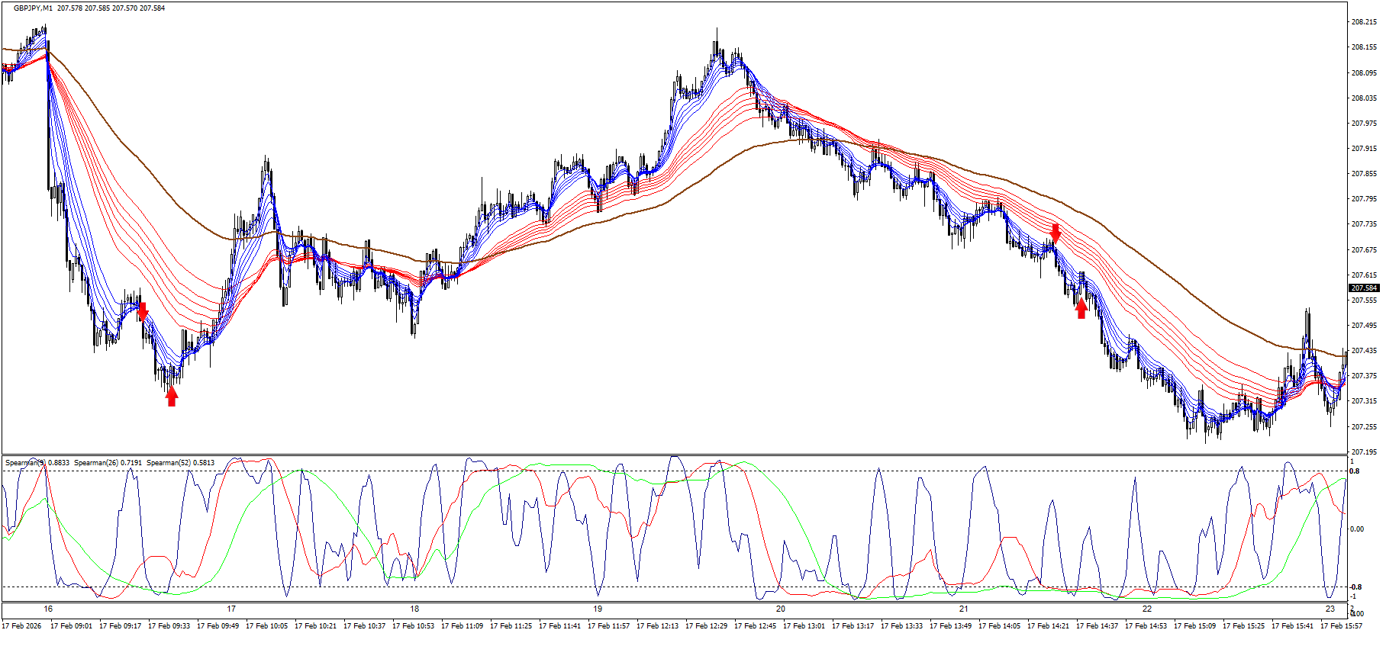Click the 17 Feb 12:29 time label
This screenshot has height=646, width=1386.
tap(706, 626)
